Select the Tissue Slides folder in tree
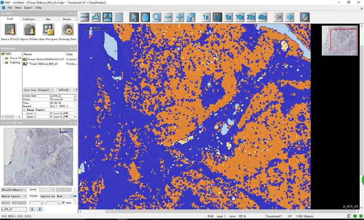The height and width of the screenshot is (220, 364). (x=13, y=58)
